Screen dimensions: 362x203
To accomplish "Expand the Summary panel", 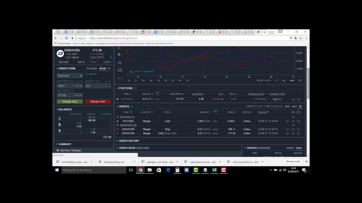I will coord(57,144).
